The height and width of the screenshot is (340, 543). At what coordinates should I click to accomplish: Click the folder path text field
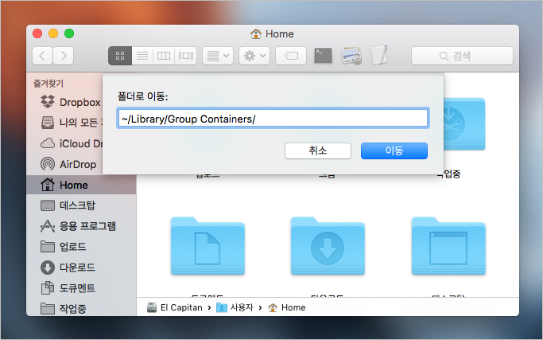pos(273,119)
